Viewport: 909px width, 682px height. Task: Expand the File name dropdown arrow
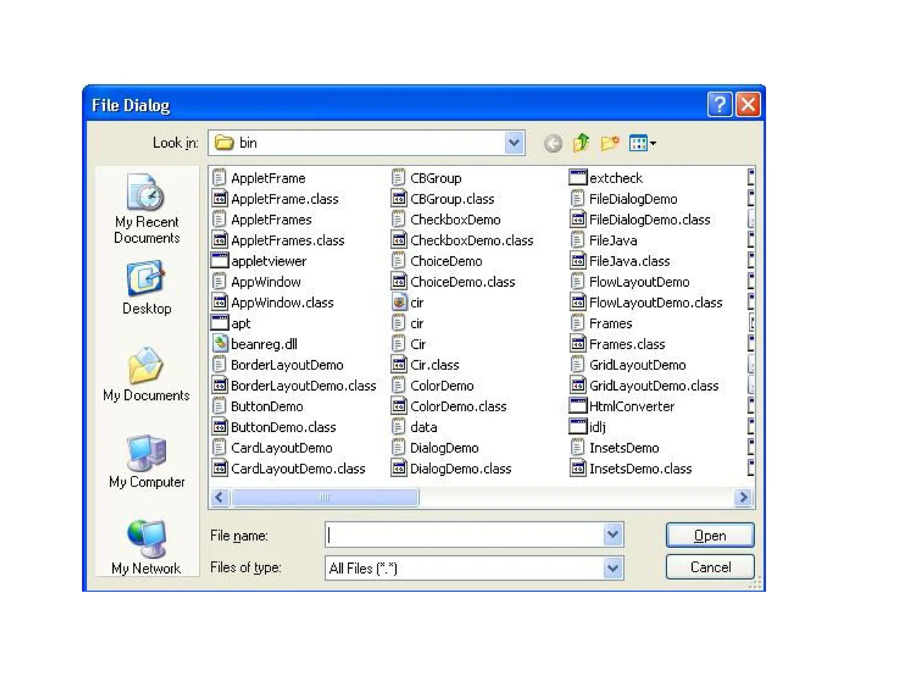coord(613,535)
